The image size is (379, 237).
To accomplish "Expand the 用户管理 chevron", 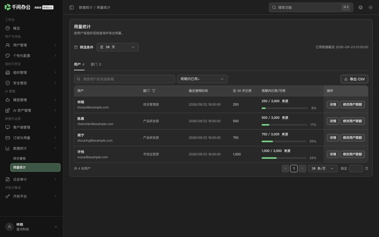I will 55,45.
